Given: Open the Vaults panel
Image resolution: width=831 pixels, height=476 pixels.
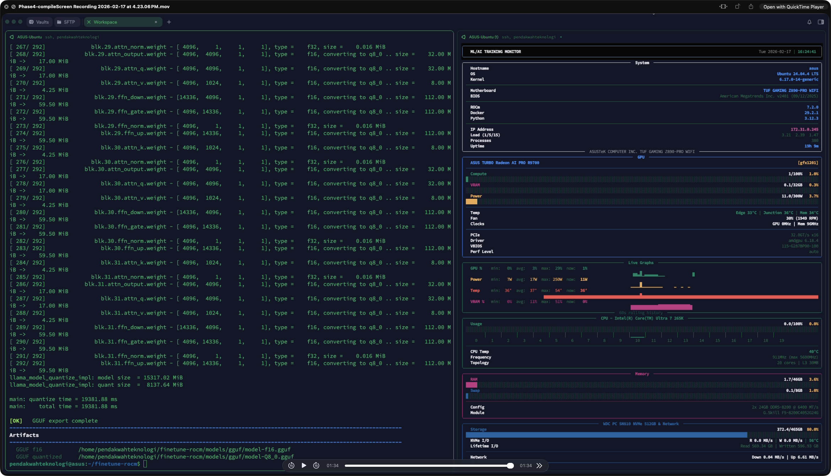Looking at the screenshot, I should 39,22.
